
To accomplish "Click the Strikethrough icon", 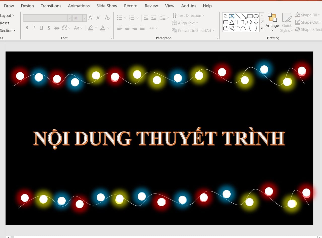I will coord(57,28).
